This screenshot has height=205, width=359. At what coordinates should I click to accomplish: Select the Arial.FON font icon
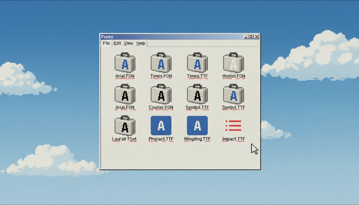[x=125, y=64]
